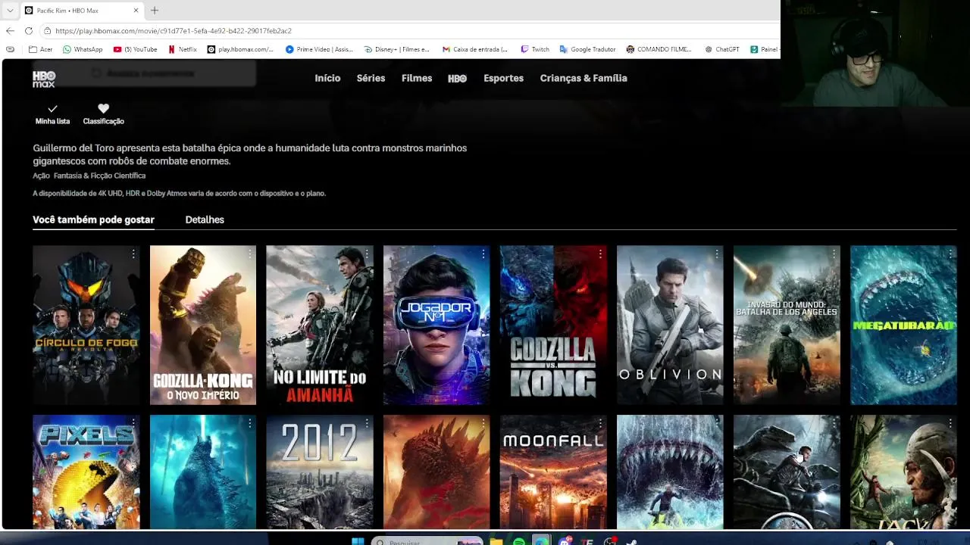Open three-dot menu on Invasão do Mundo card
The image size is (970, 545).
pos(834,254)
